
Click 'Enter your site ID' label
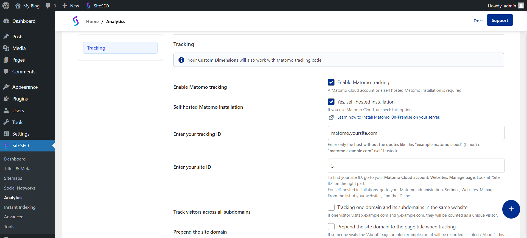click(192, 167)
